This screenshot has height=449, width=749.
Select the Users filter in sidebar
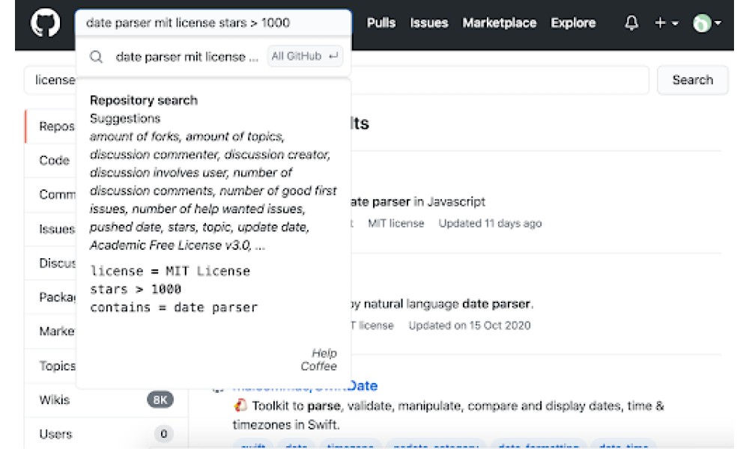[106, 434]
